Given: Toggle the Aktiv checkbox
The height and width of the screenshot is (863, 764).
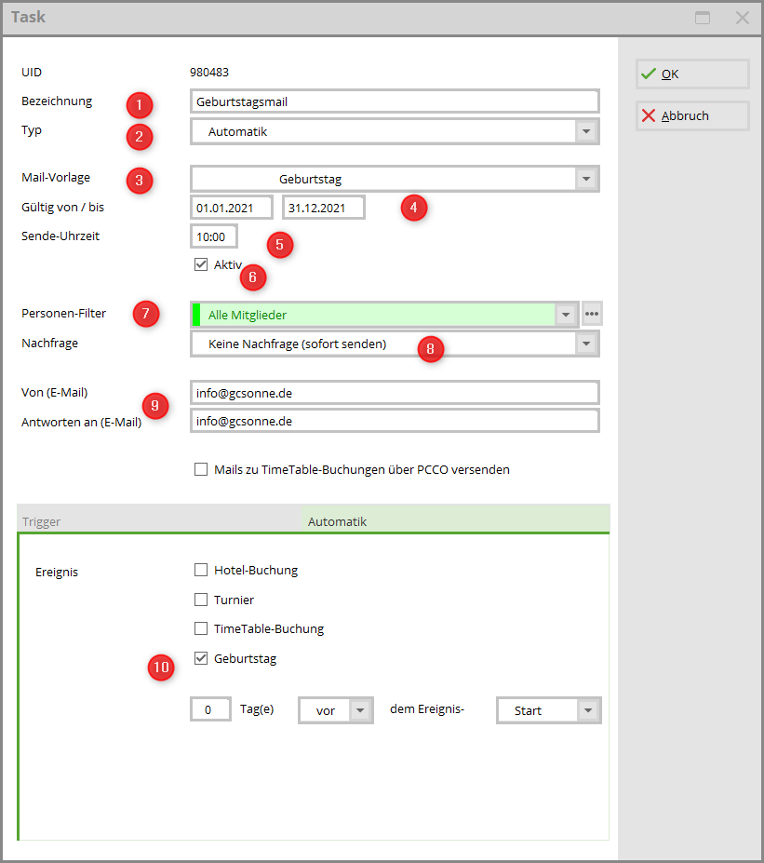Looking at the screenshot, I should coord(201,264).
